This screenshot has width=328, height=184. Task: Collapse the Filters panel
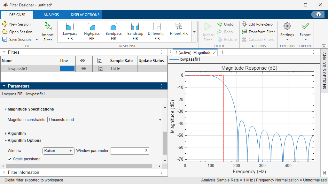pyautogui.click(x=4, y=52)
